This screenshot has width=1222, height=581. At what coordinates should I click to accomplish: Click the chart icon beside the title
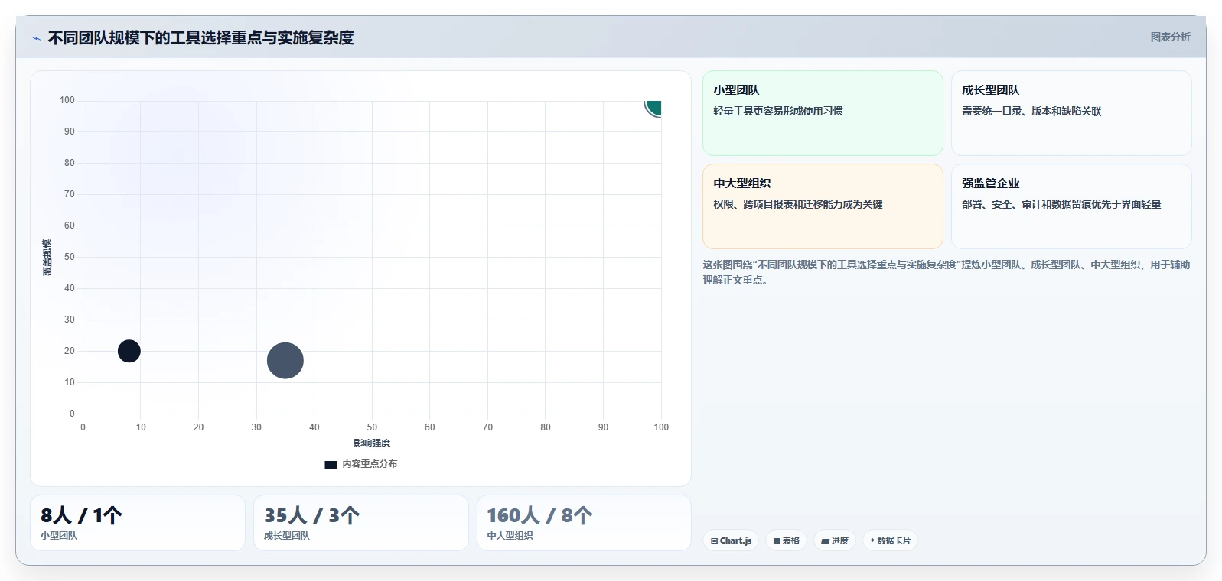(x=36, y=38)
